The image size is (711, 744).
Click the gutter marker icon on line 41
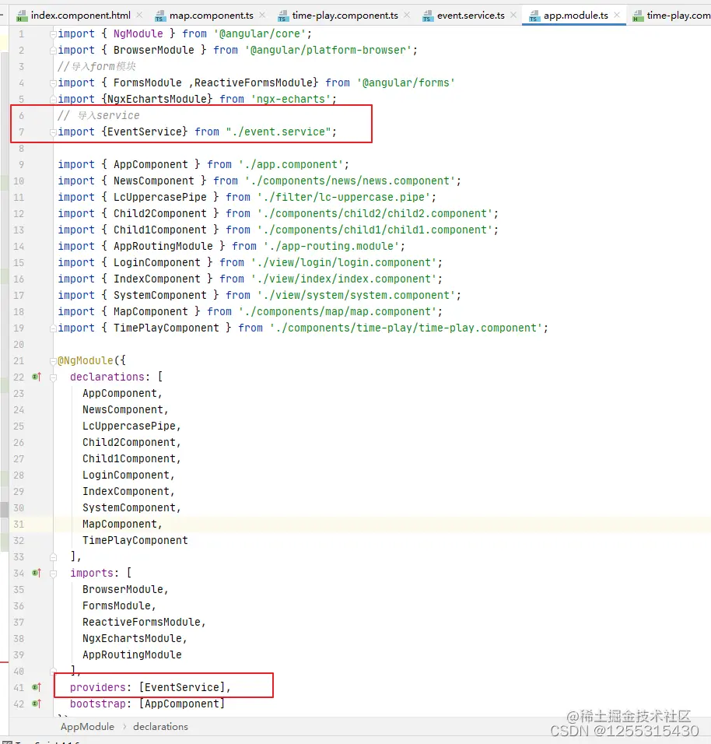point(37,687)
